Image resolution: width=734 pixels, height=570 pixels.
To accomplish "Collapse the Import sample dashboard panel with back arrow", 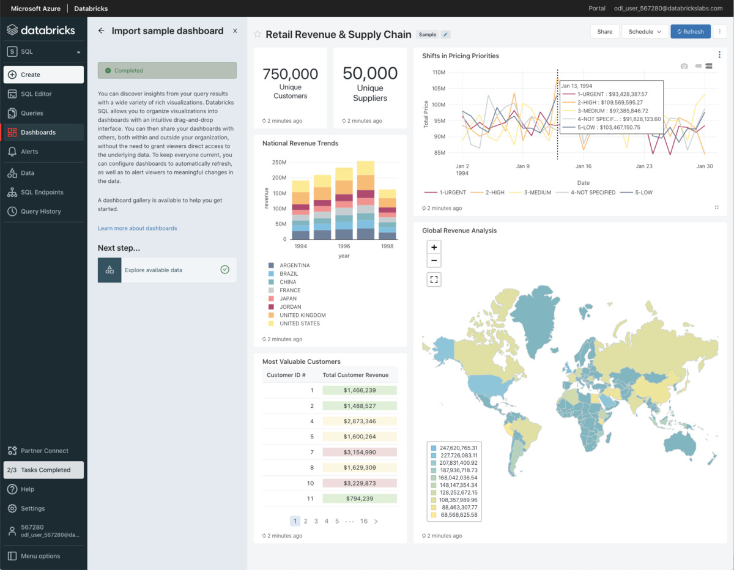I will 101,31.
